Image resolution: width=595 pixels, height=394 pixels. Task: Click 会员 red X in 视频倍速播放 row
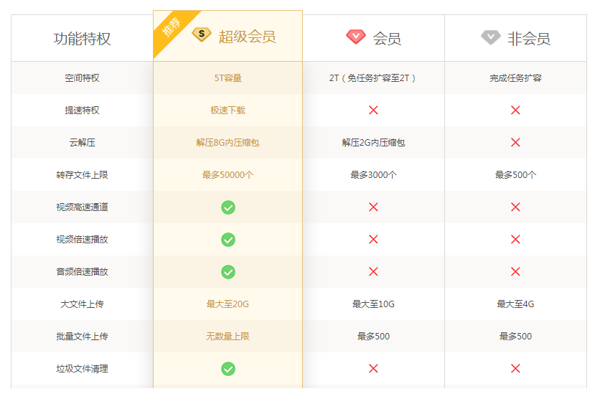pos(373,240)
